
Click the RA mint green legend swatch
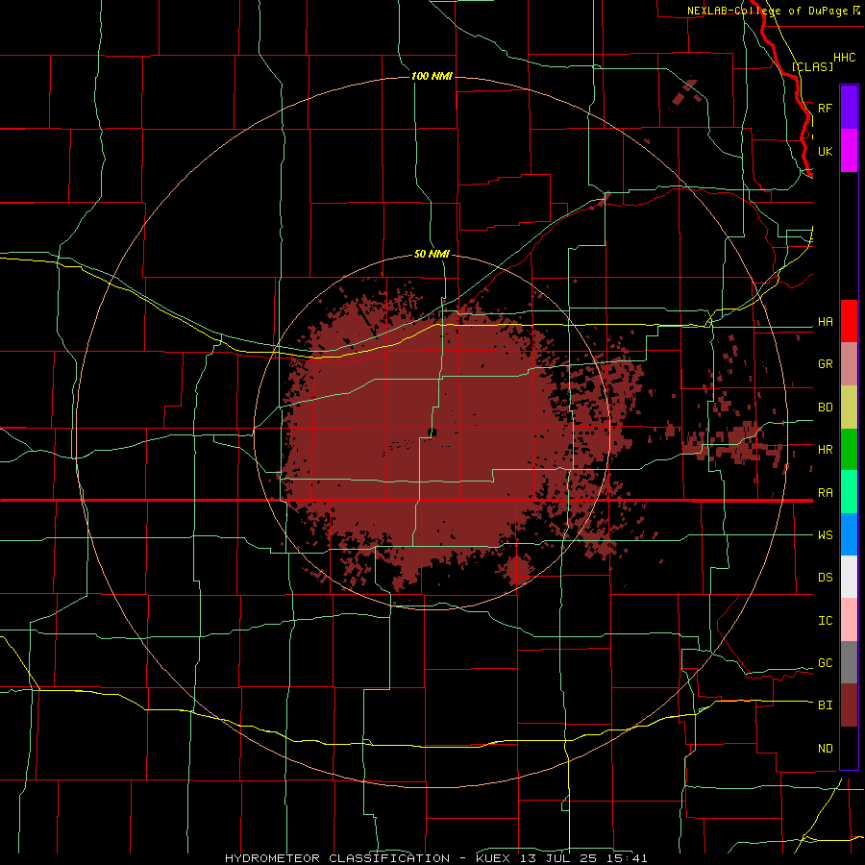[x=849, y=492]
